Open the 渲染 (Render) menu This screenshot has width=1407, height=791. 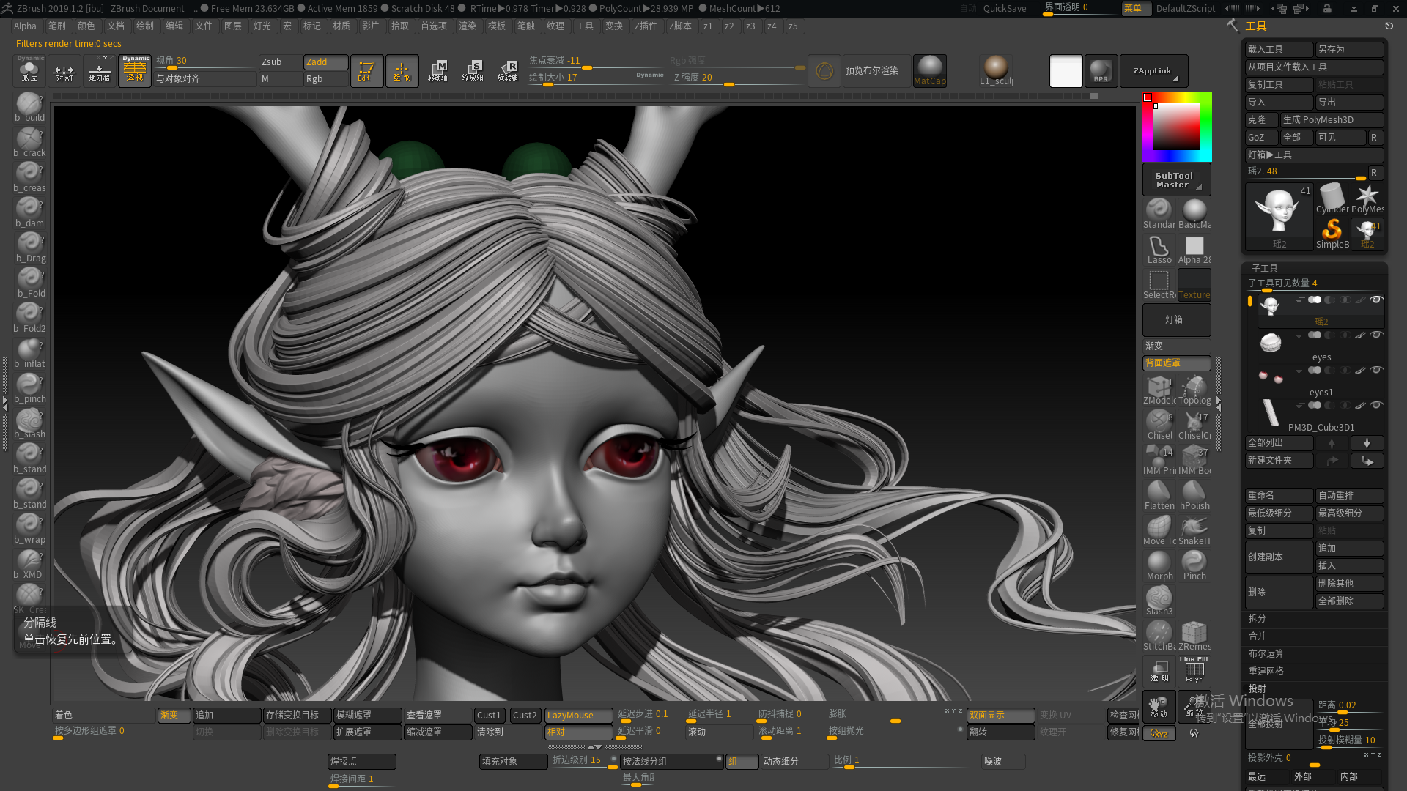tap(468, 26)
